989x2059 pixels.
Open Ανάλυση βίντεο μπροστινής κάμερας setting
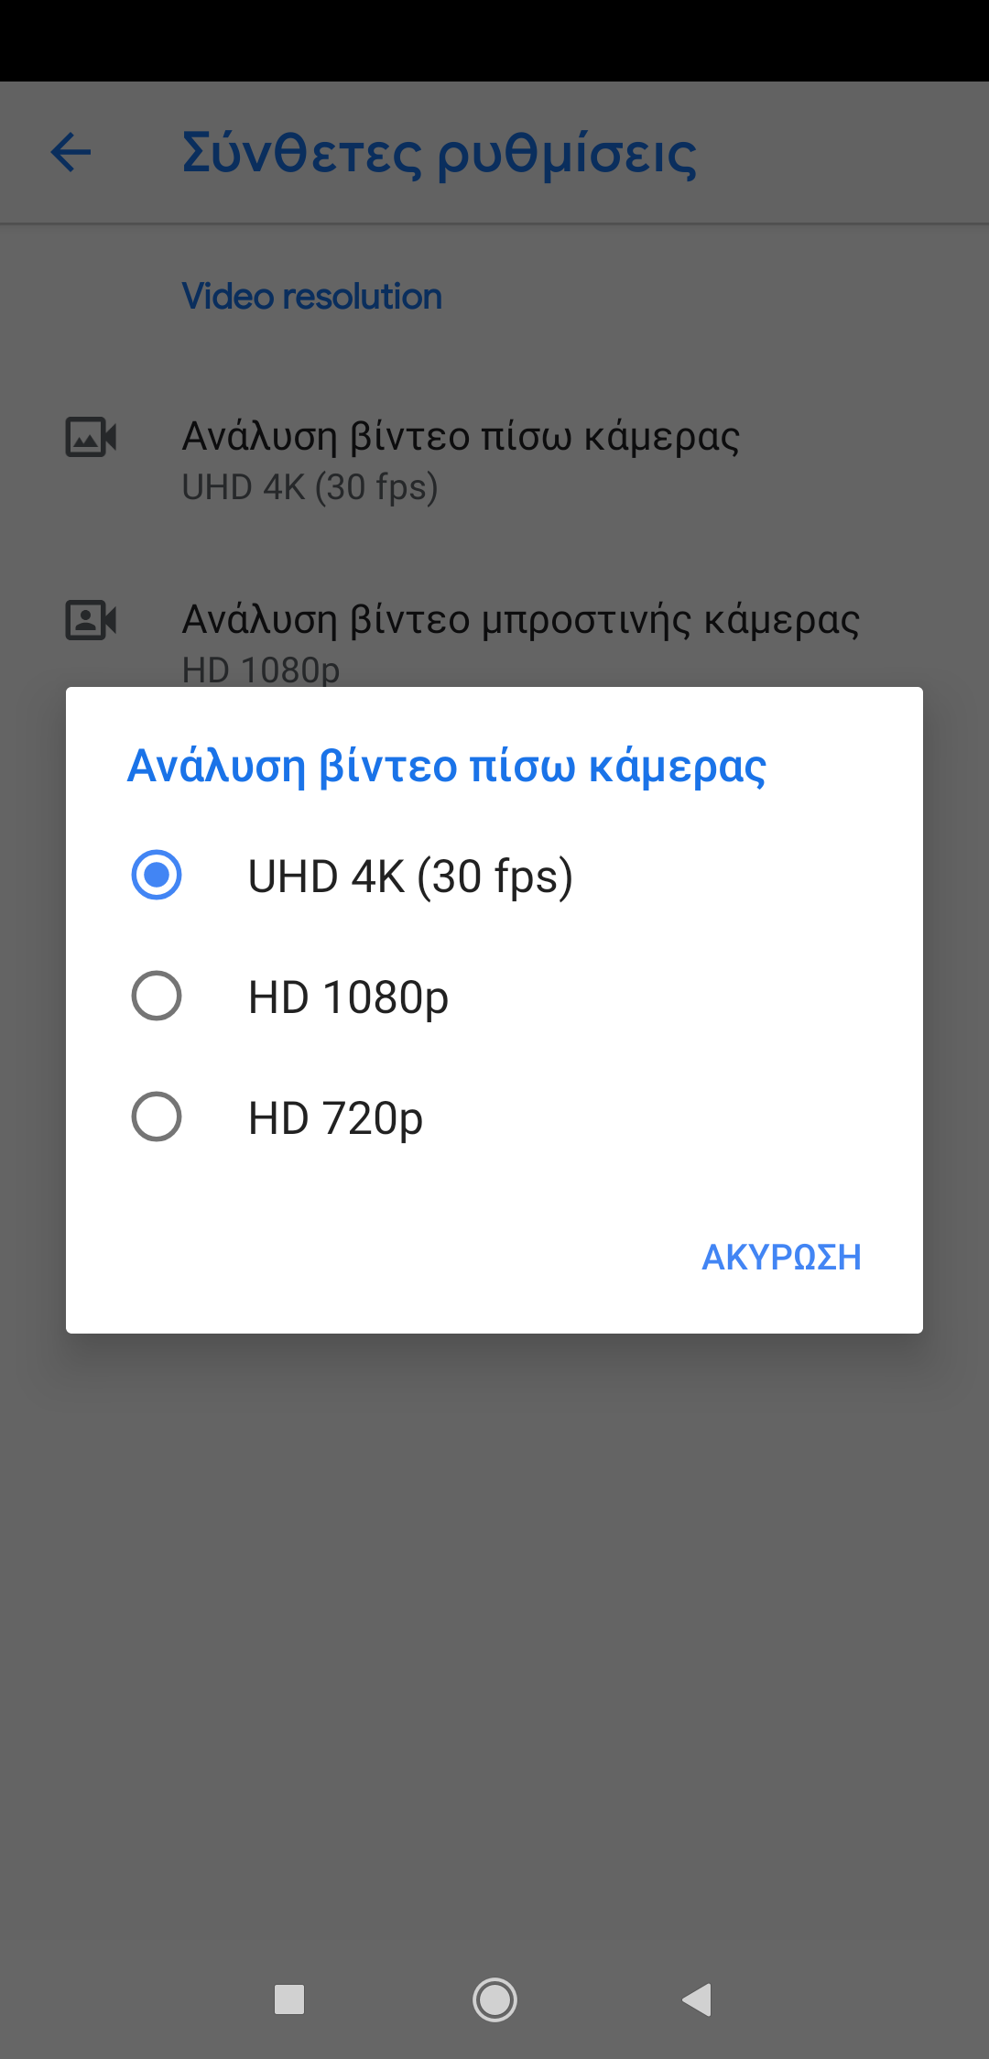(x=520, y=620)
